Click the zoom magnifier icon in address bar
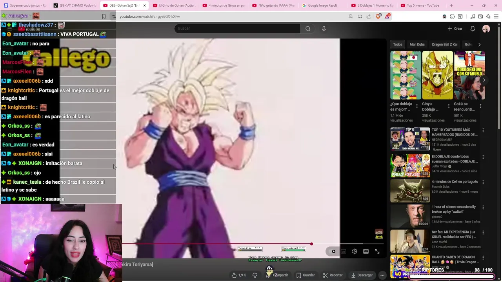The width and height of the screenshot is (502, 282). click(351, 16)
